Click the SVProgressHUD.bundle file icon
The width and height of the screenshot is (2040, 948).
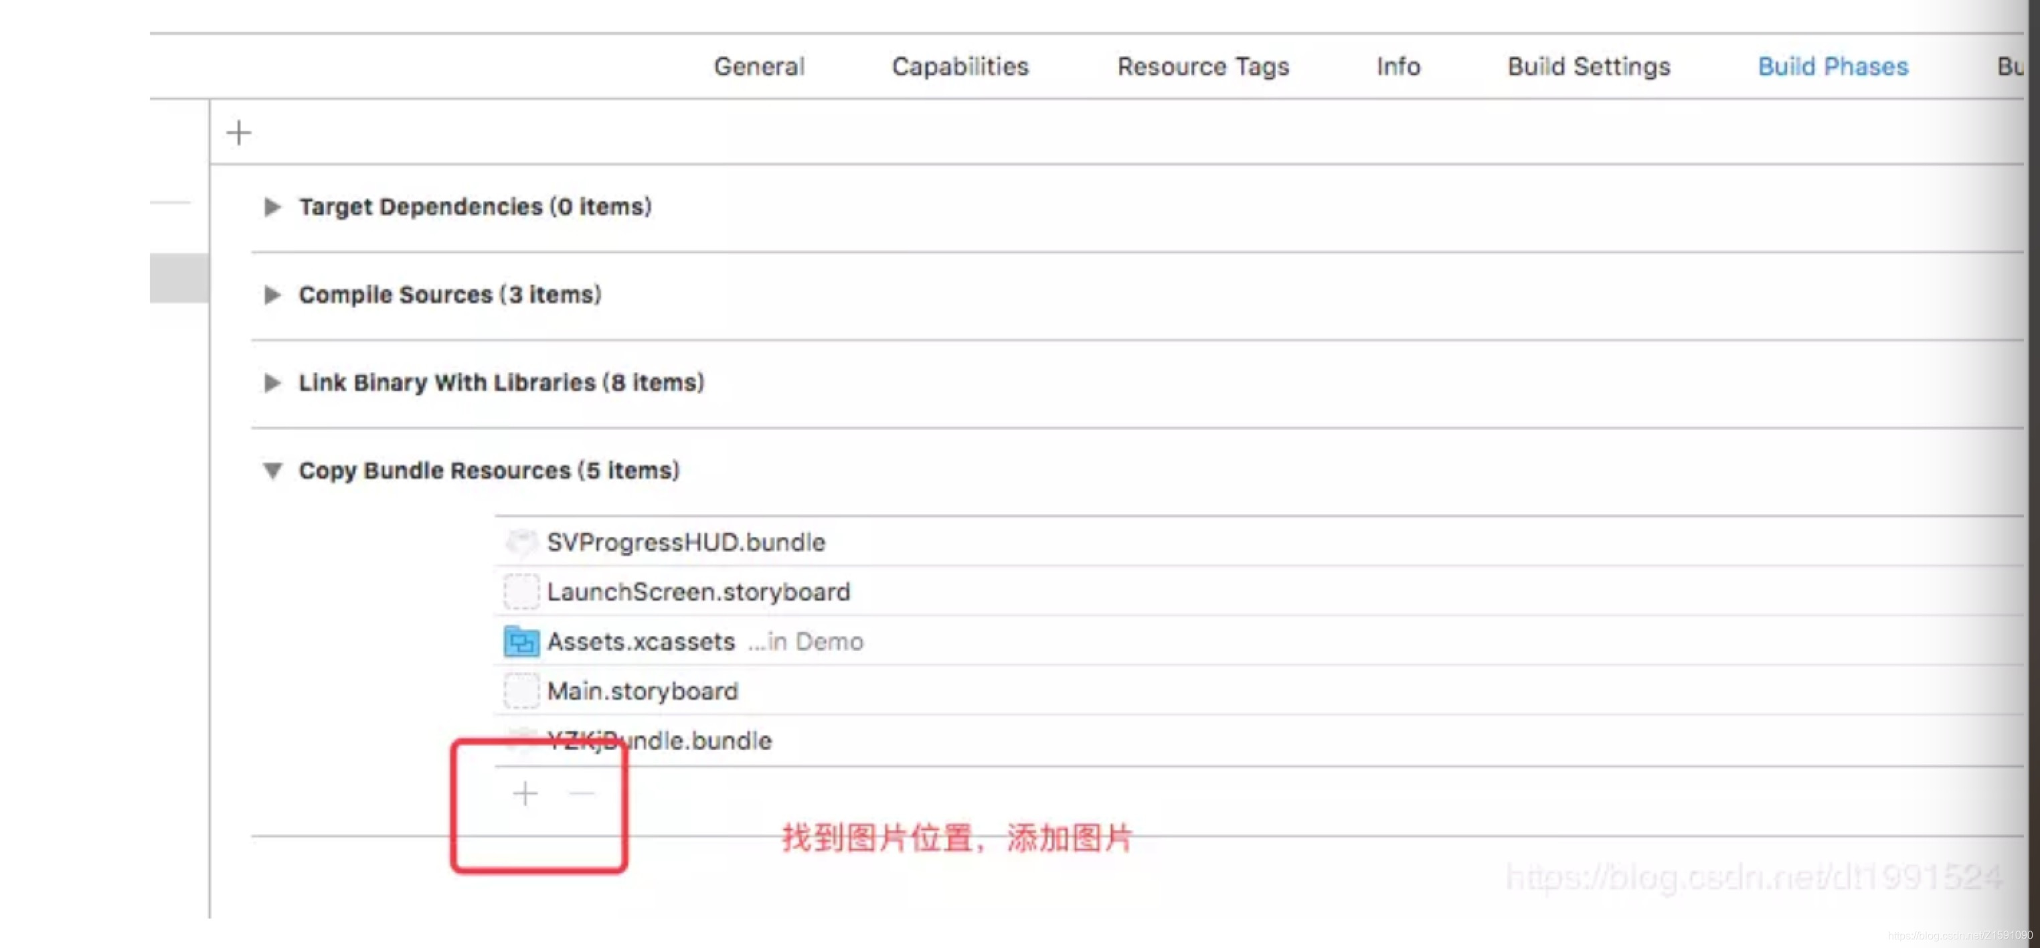[521, 542]
